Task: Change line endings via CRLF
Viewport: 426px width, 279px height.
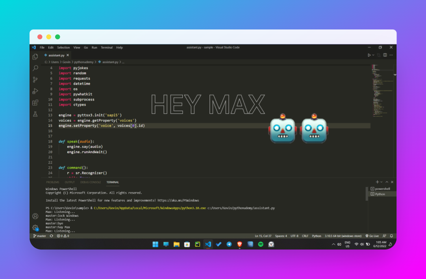Action: (305, 236)
